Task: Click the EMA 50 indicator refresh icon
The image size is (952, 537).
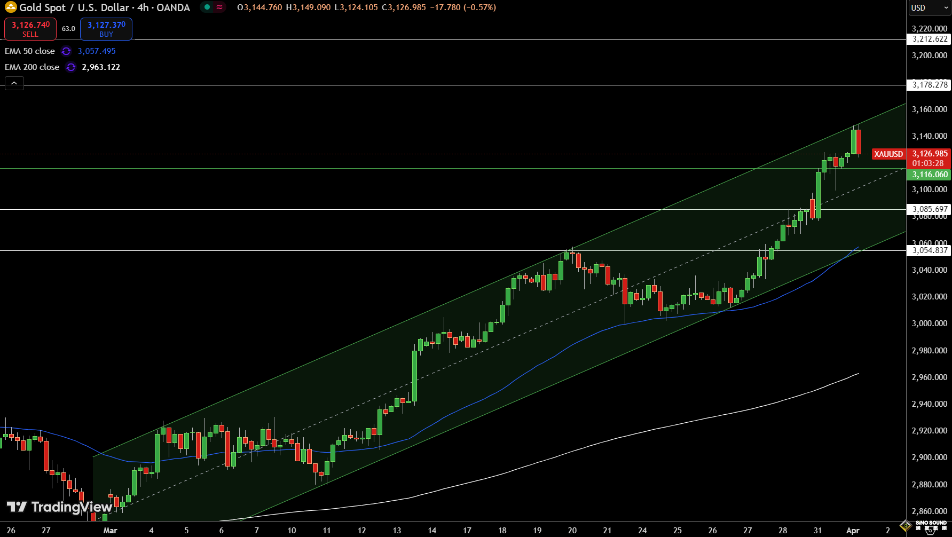Action: click(66, 51)
